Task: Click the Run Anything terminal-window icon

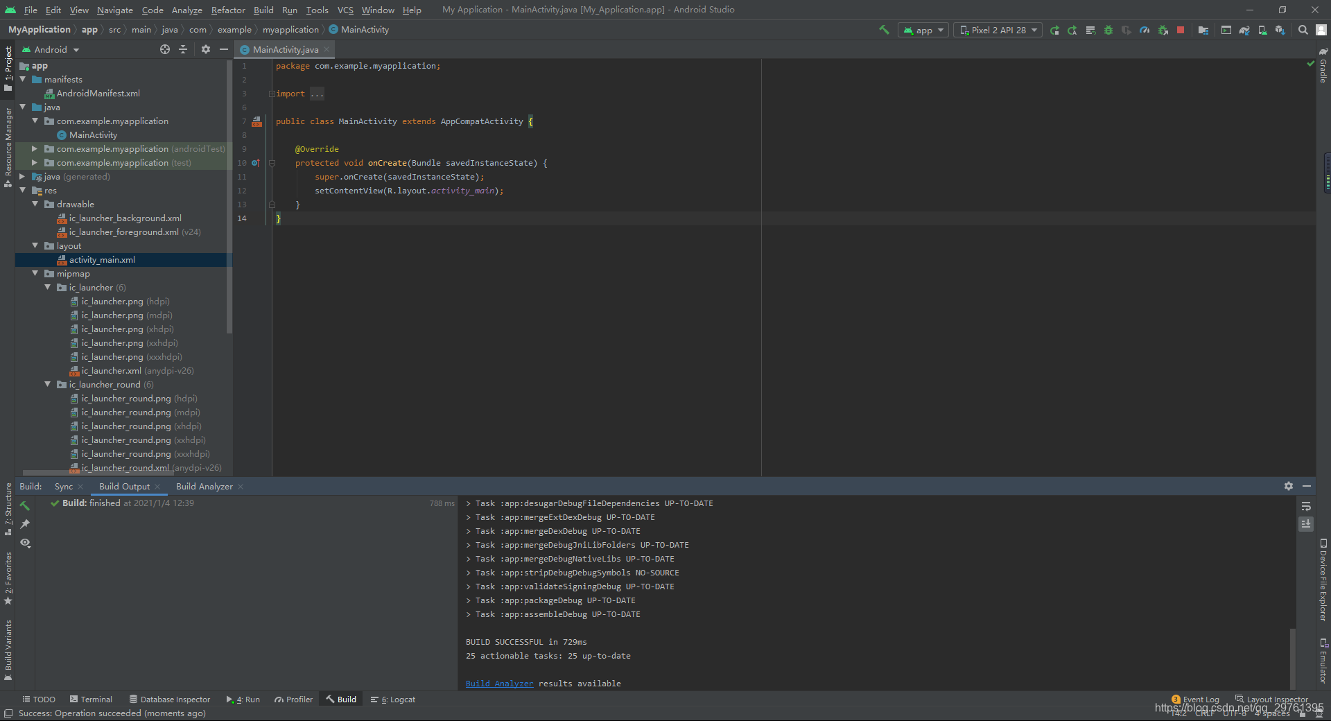Action: [x=1226, y=31]
